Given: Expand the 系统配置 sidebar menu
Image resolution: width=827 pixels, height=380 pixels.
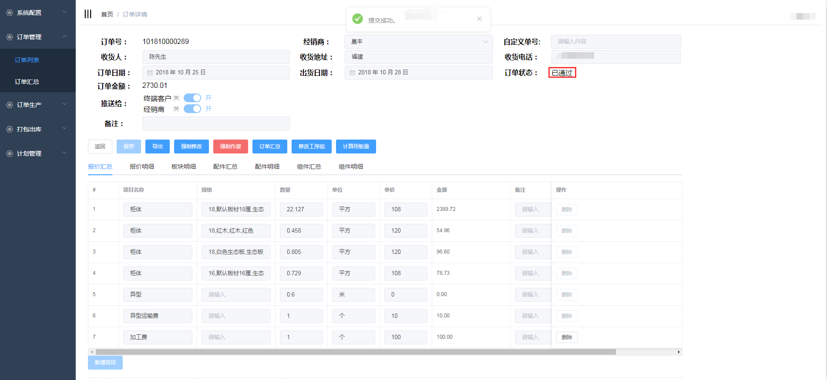Looking at the screenshot, I should pyautogui.click(x=64, y=12).
